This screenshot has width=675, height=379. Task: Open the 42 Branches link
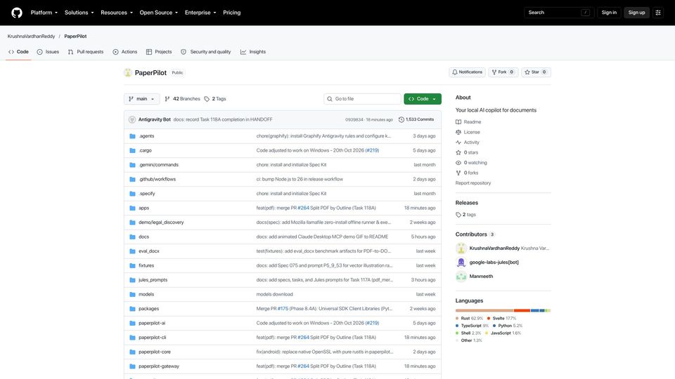pyautogui.click(x=183, y=99)
